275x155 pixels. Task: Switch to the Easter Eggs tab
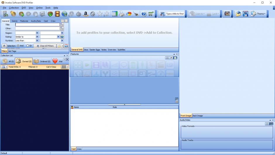pos(95,50)
